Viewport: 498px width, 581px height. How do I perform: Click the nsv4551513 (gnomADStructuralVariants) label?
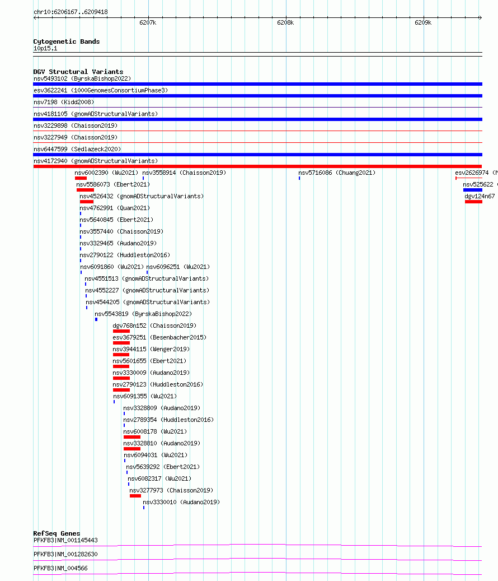pyautogui.click(x=147, y=278)
